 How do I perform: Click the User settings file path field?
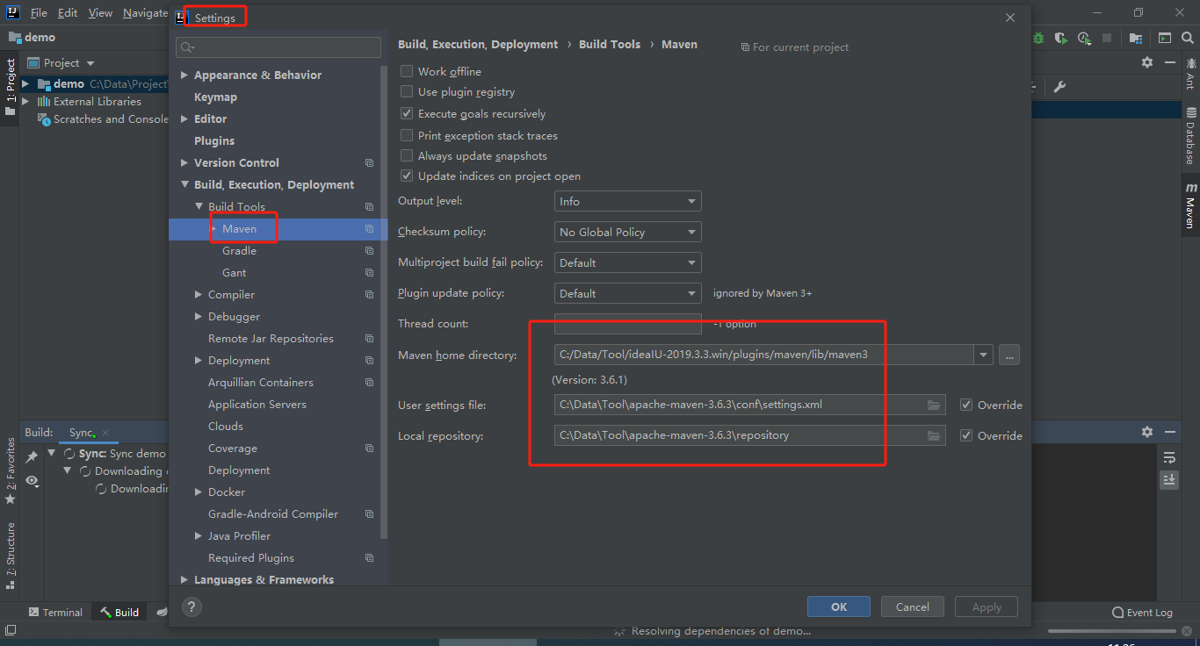(x=750, y=405)
